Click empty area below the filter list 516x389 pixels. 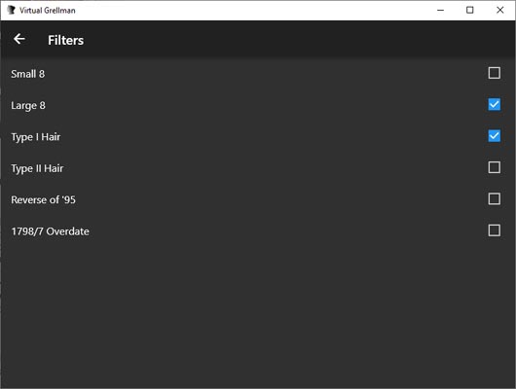[x=258, y=316]
